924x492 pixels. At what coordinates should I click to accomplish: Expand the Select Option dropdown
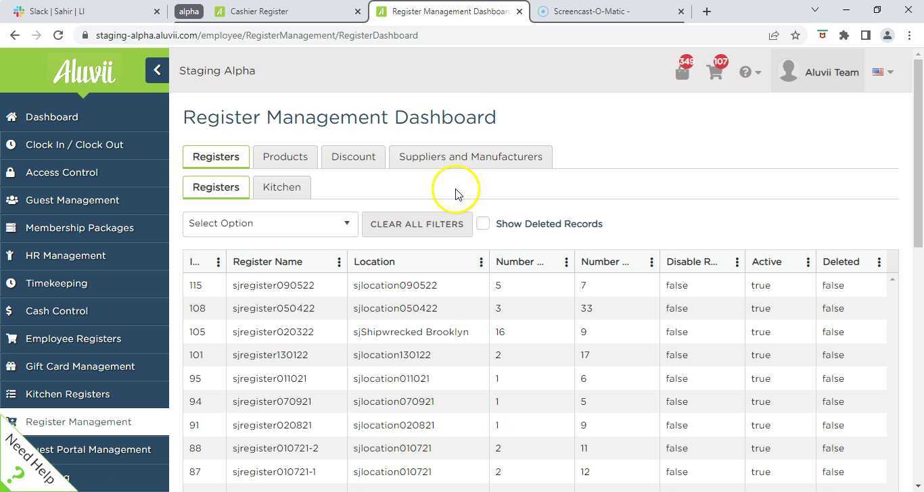click(x=270, y=224)
